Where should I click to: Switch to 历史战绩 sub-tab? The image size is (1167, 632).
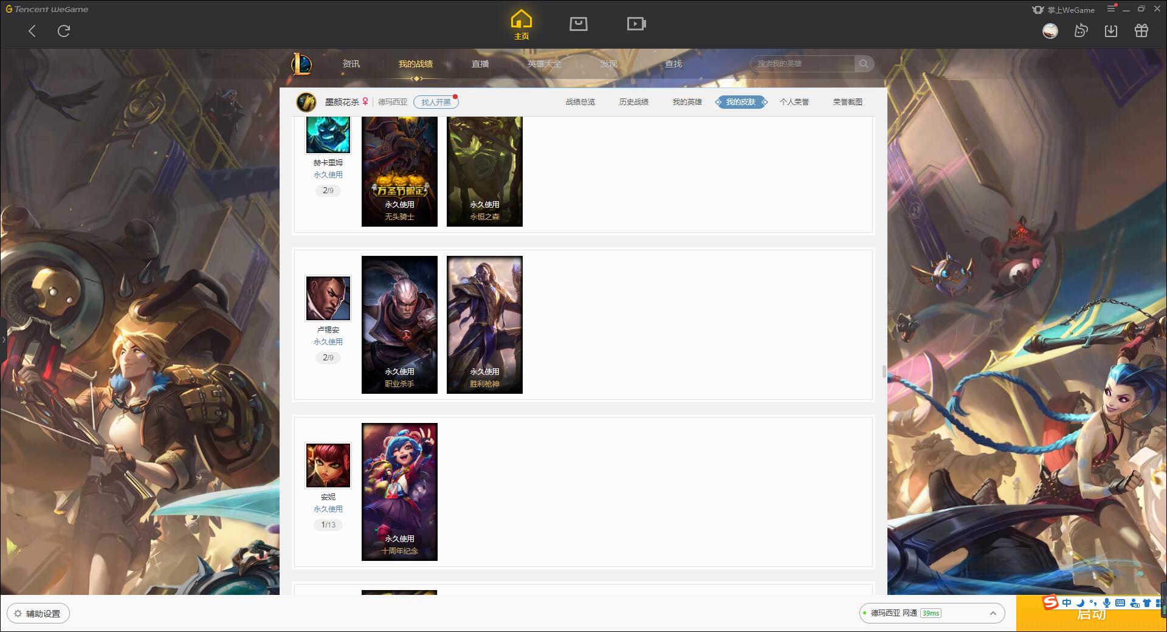tap(634, 102)
